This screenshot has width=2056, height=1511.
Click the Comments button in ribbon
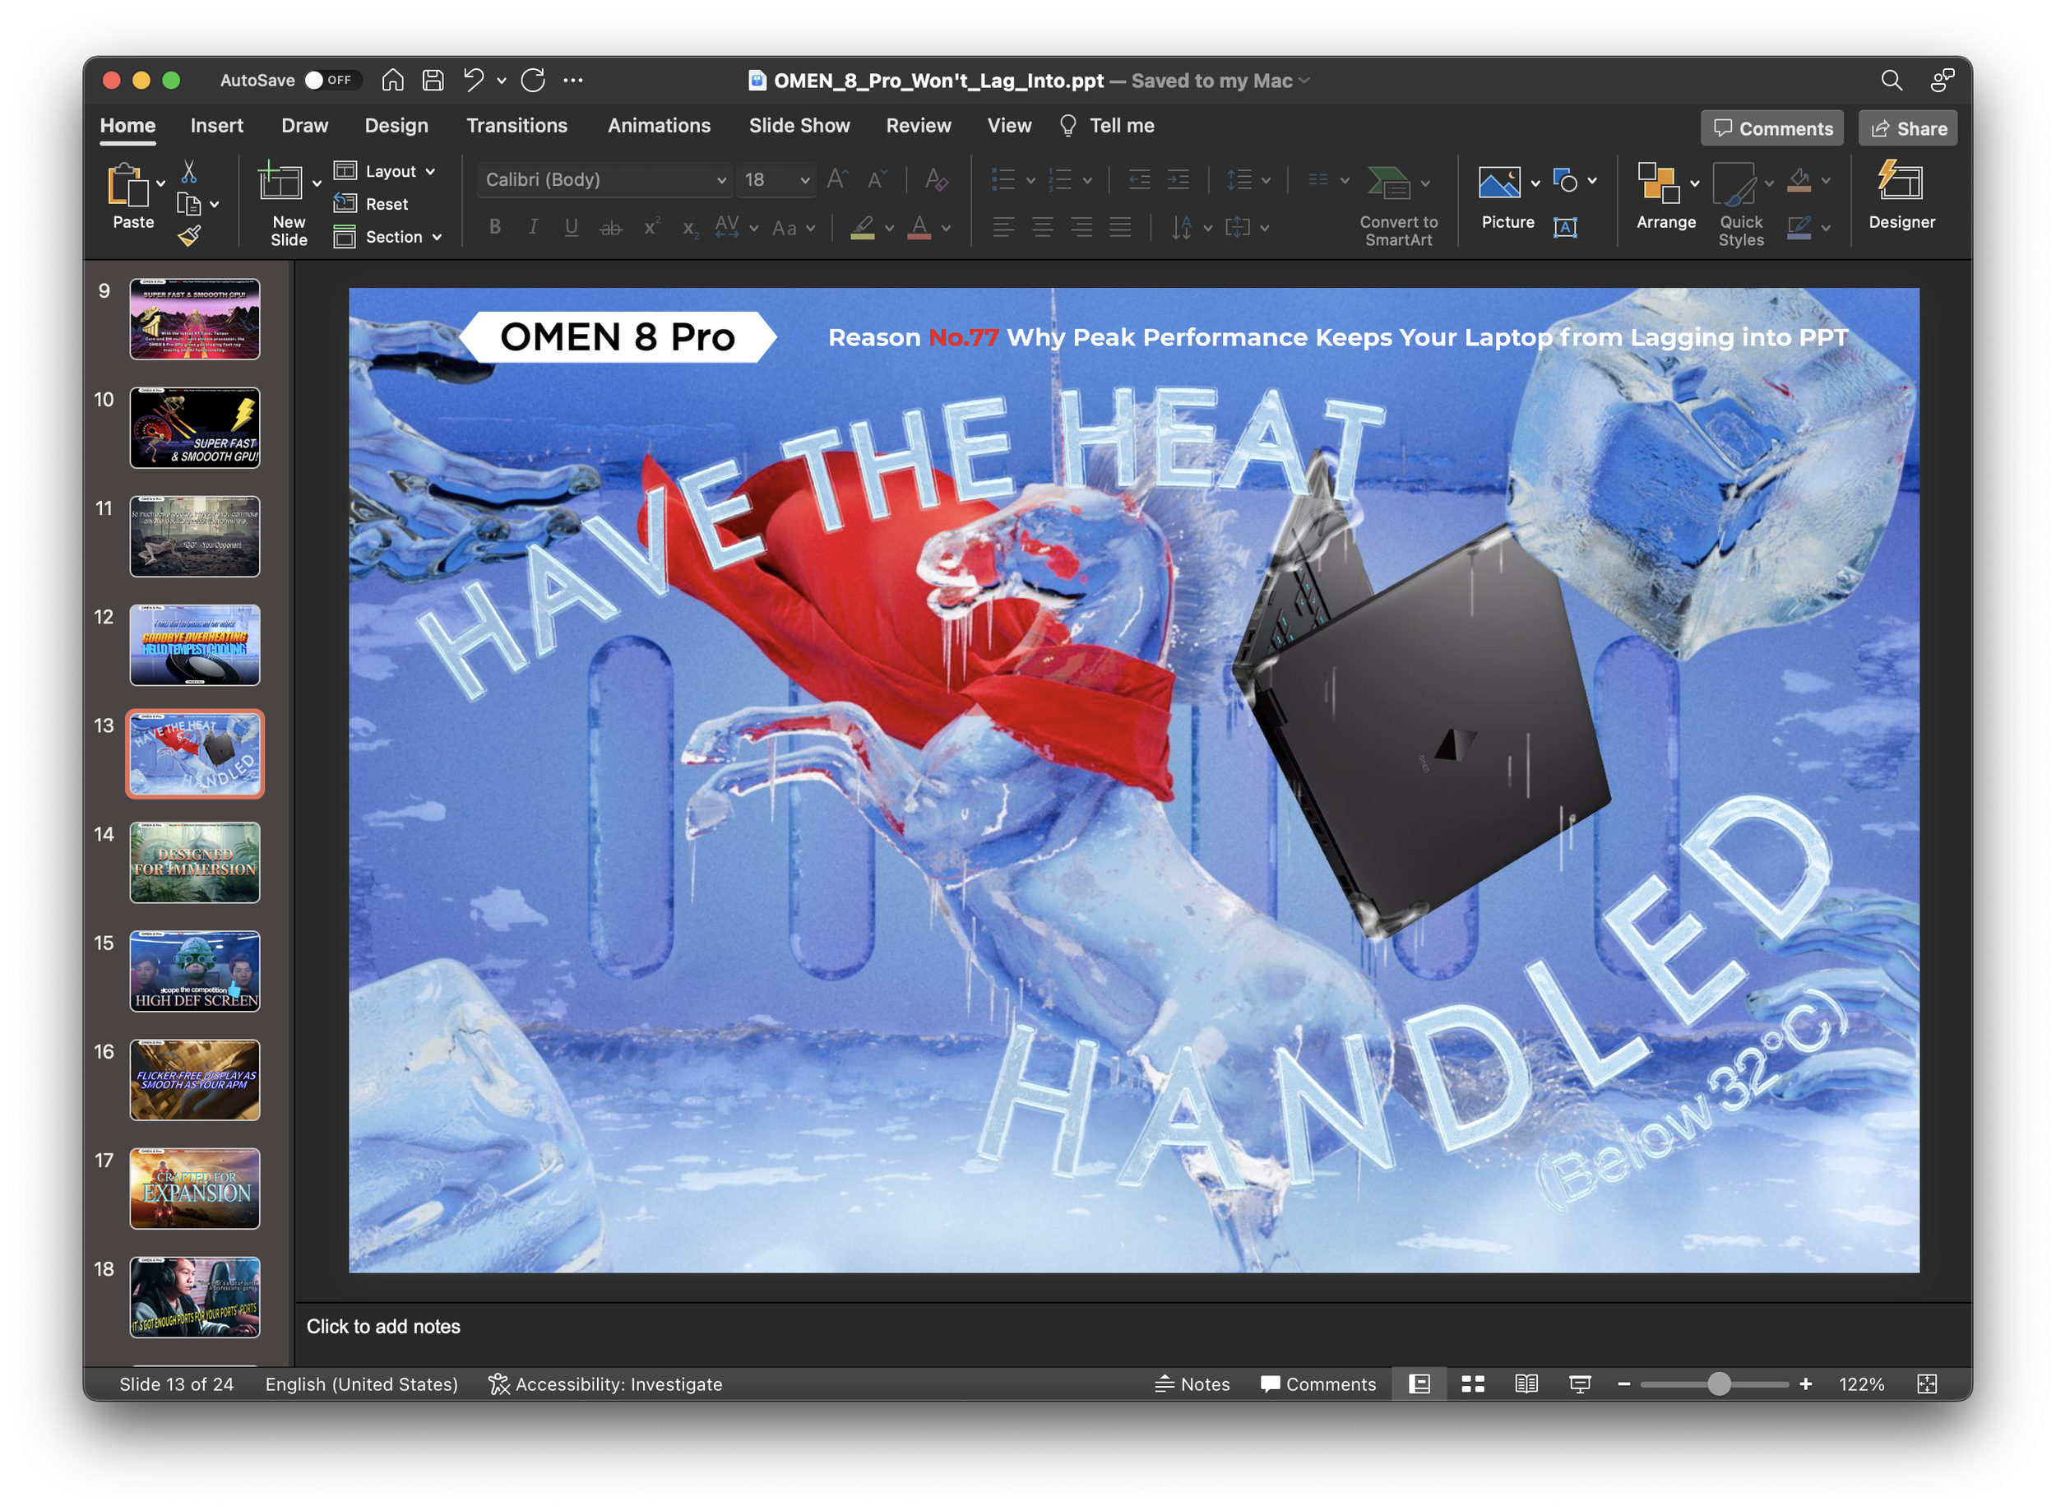pyautogui.click(x=1771, y=128)
